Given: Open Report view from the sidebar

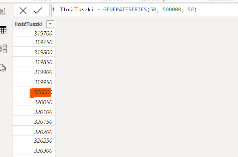Looking at the screenshot, I should [x=3, y=11].
